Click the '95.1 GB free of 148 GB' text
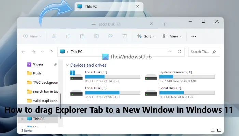Screen dimensions: 239x136 click(x=102, y=81)
